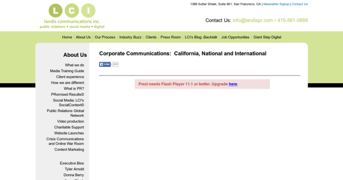Screen dimensions: 343x180
Task: Open Media Training Guide sidebar link
Action: coord(67,71)
